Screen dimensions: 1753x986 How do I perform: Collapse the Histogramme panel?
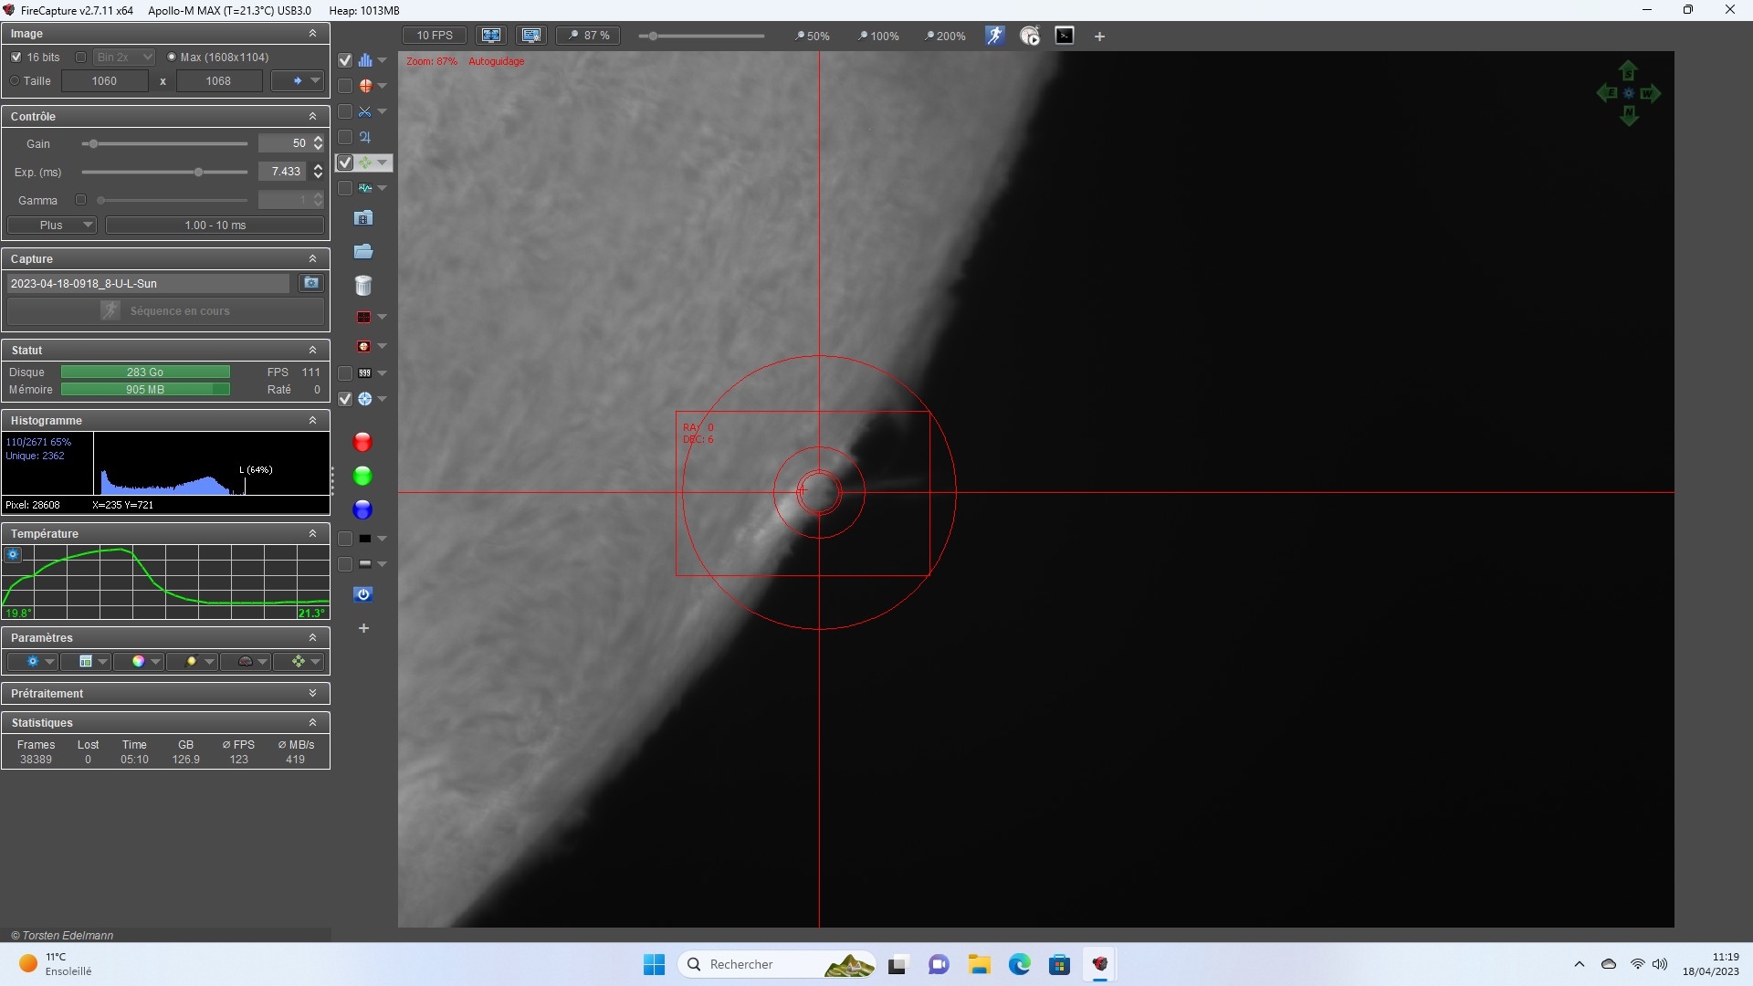pyautogui.click(x=312, y=421)
